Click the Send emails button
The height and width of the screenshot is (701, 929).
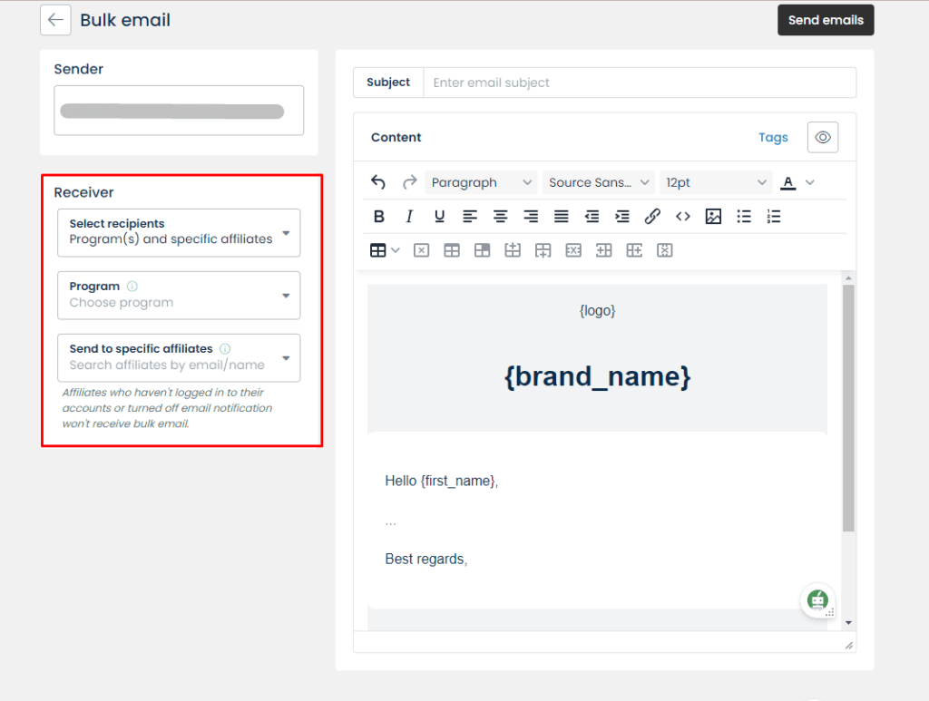tap(826, 20)
